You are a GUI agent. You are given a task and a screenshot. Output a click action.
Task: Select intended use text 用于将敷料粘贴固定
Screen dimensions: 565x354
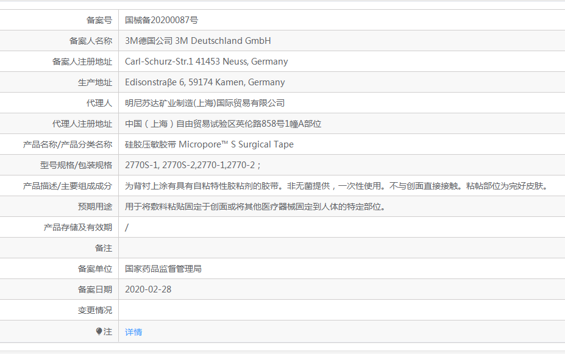click(255, 207)
